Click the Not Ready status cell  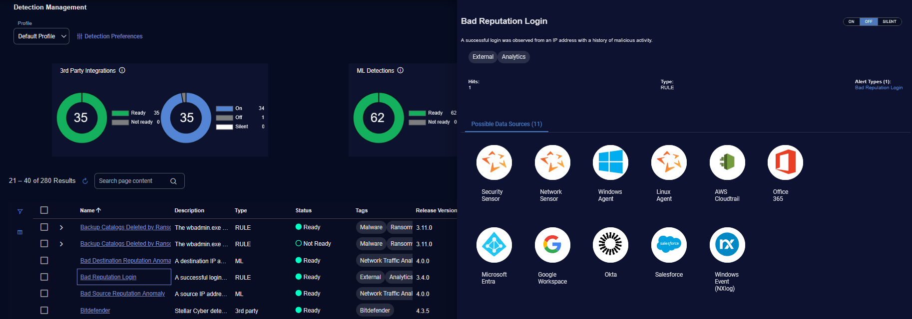313,244
